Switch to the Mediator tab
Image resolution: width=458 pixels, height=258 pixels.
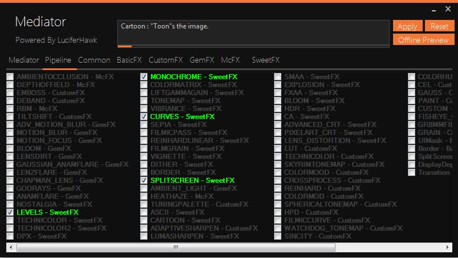(24, 60)
